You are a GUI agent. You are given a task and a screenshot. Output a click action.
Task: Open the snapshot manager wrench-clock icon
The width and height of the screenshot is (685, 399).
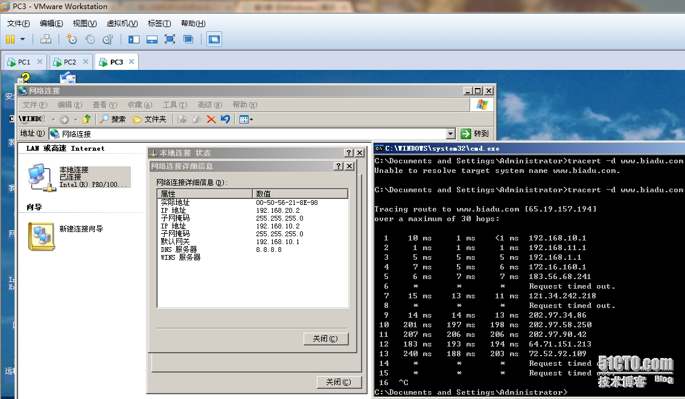point(108,39)
